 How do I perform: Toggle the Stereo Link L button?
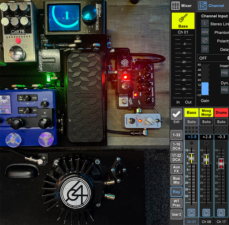(x=205, y=24)
